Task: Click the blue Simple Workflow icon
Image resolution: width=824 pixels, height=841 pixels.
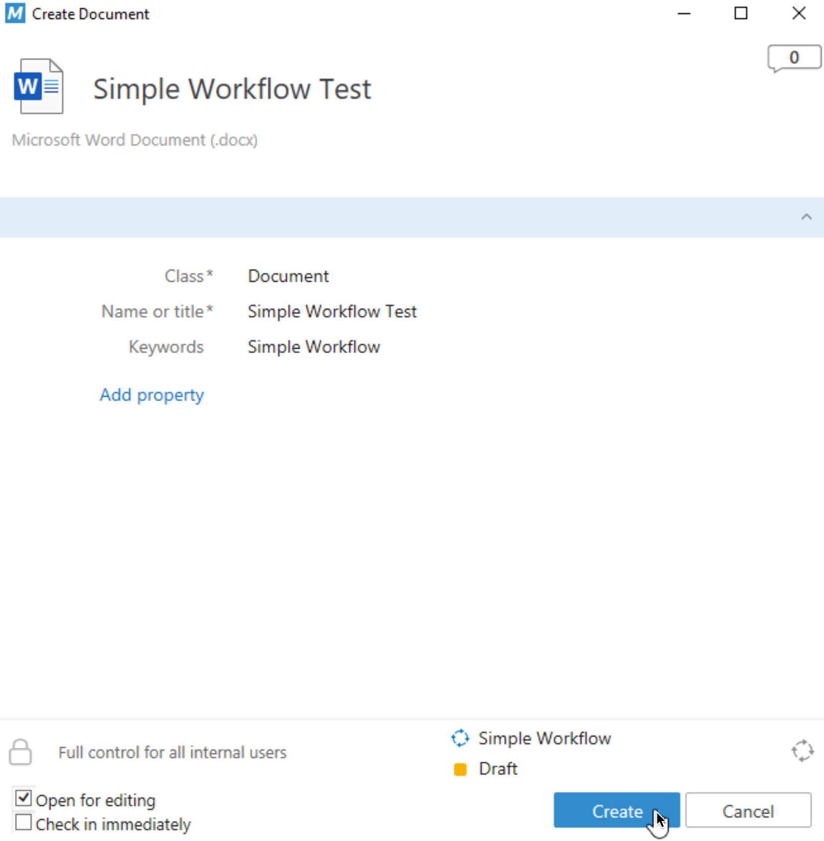Action: (460, 738)
